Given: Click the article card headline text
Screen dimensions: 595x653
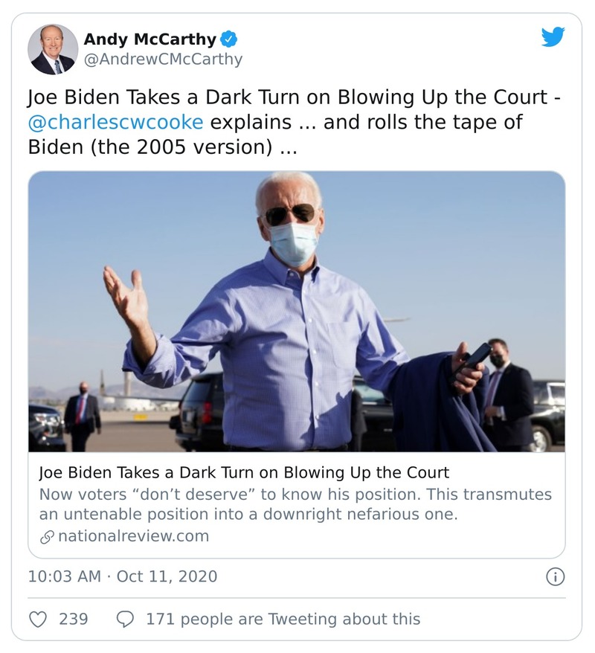Looking at the screenshot, I should tap(244, 473).
